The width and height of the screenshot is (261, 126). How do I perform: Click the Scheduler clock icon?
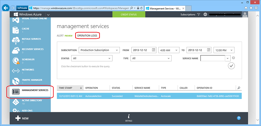click(16, 60)
